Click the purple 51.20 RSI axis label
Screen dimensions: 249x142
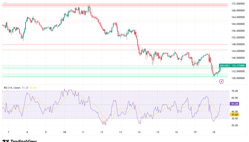pos(235,104)
